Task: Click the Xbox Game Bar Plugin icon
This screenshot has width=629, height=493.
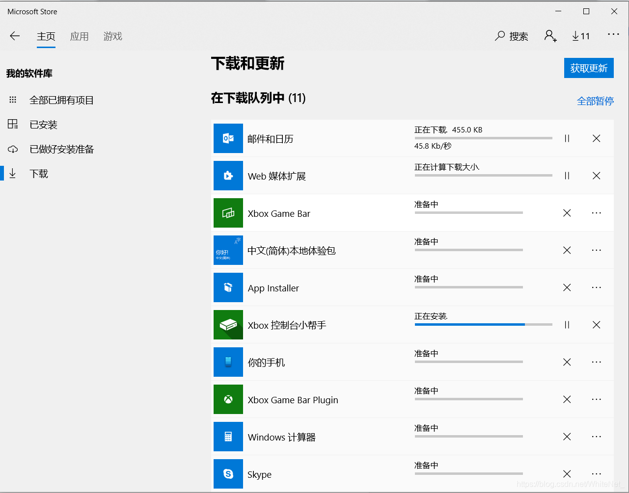Action: pos(228,399)
